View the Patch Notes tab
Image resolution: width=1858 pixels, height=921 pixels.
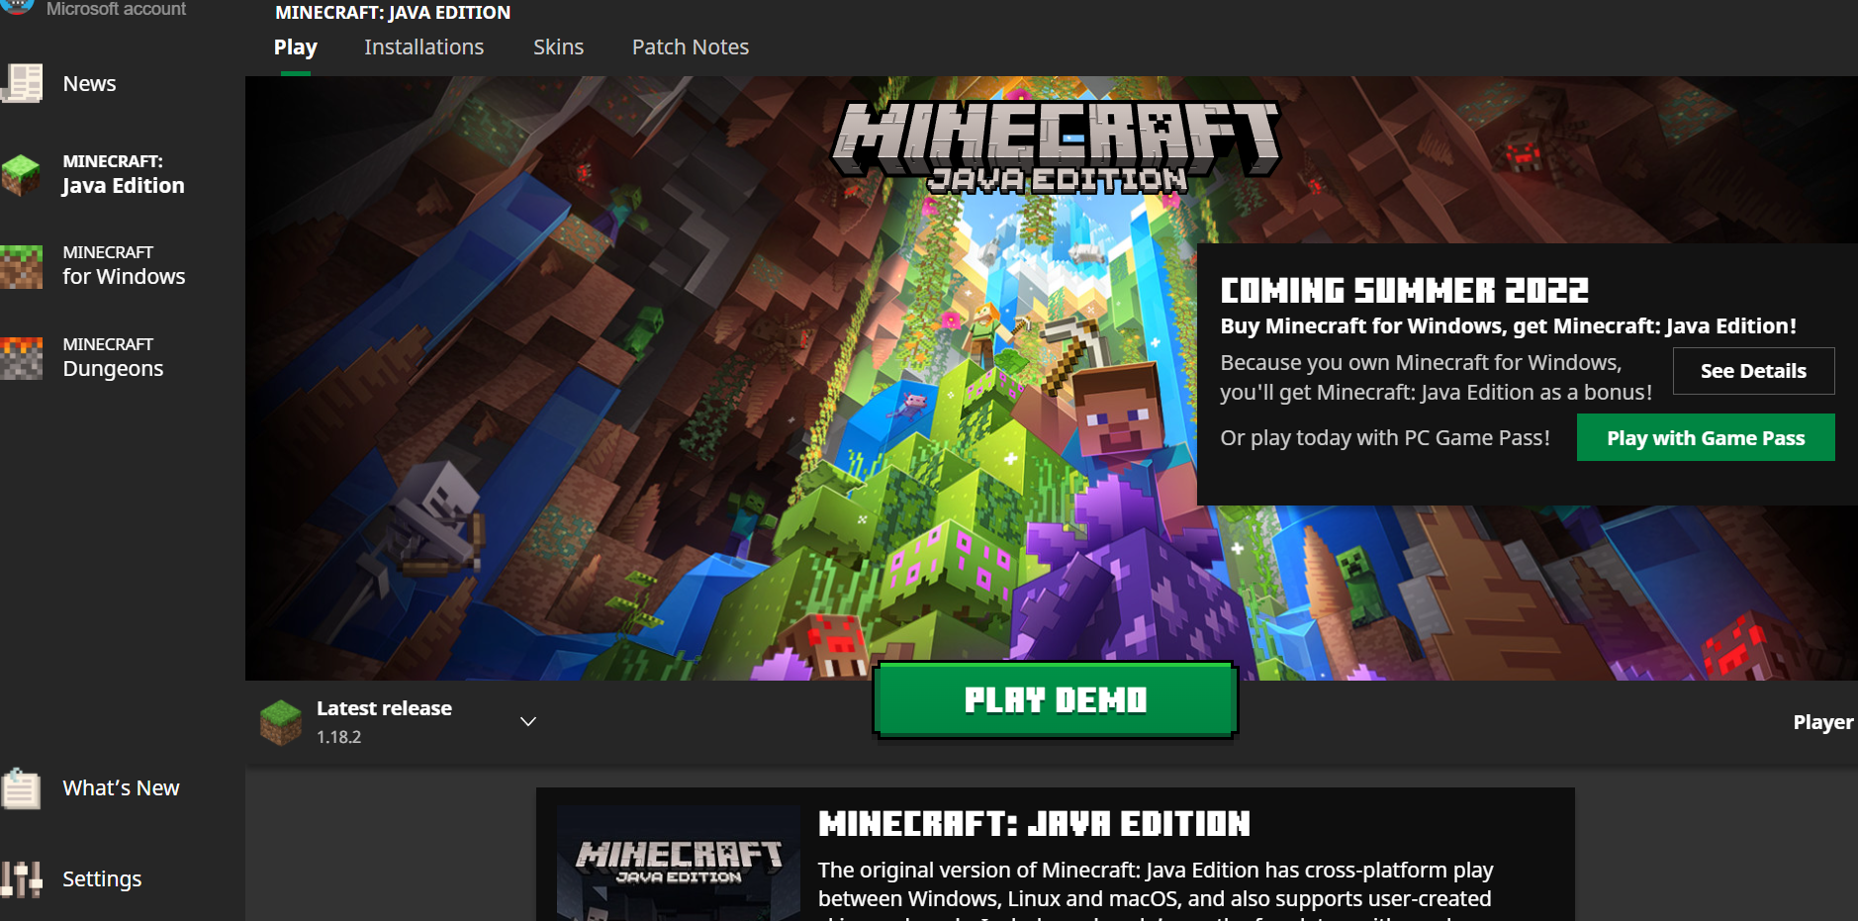point(691,47)
